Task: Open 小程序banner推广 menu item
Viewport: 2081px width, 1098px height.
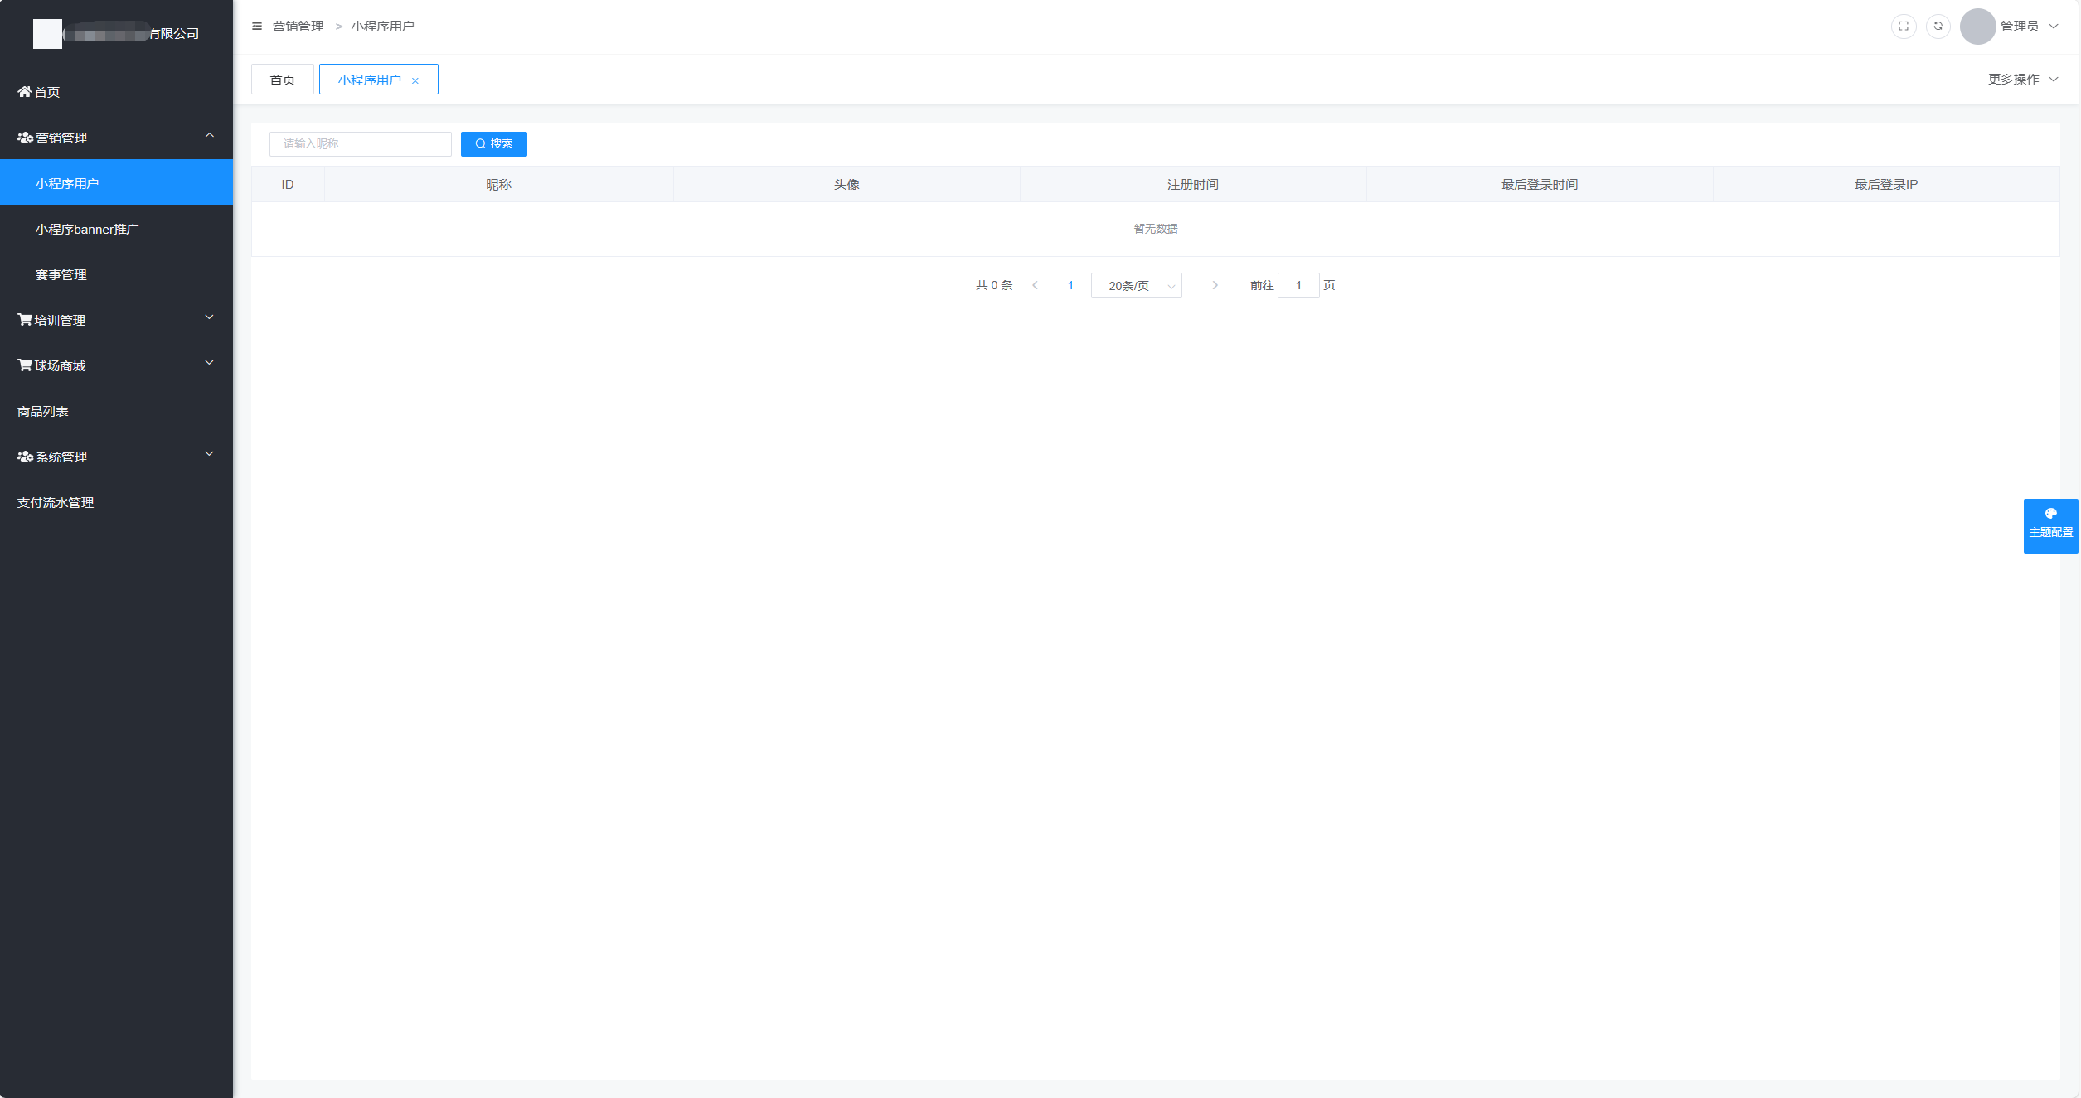Action: click(x=116, y=229)
